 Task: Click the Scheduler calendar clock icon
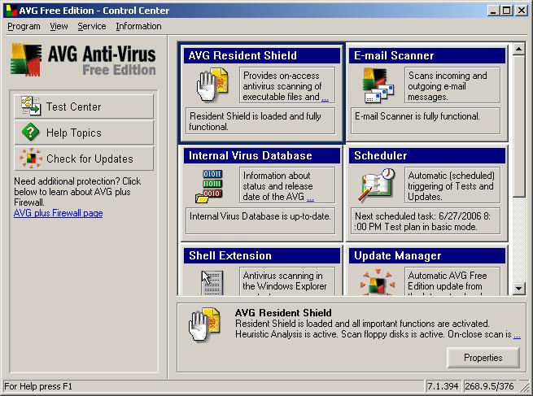coord(376,185)
